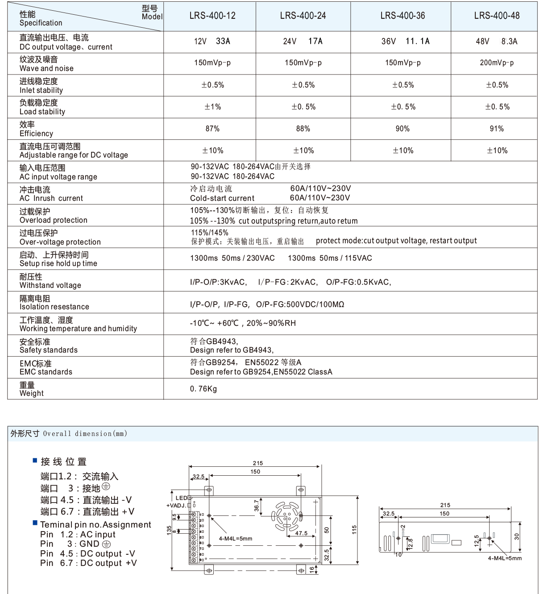Click the AC input voltage range cell
Viewport: 544px width, 594px height.
(x=250, y=172)
